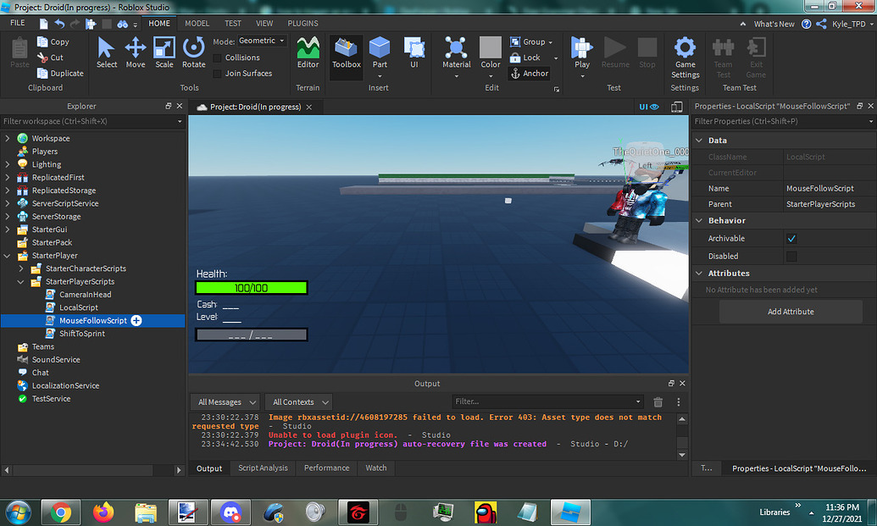This screenshot has height=526, width=877.
Task: Open Chrome from the taskbar
Action: tap(61, 512)
